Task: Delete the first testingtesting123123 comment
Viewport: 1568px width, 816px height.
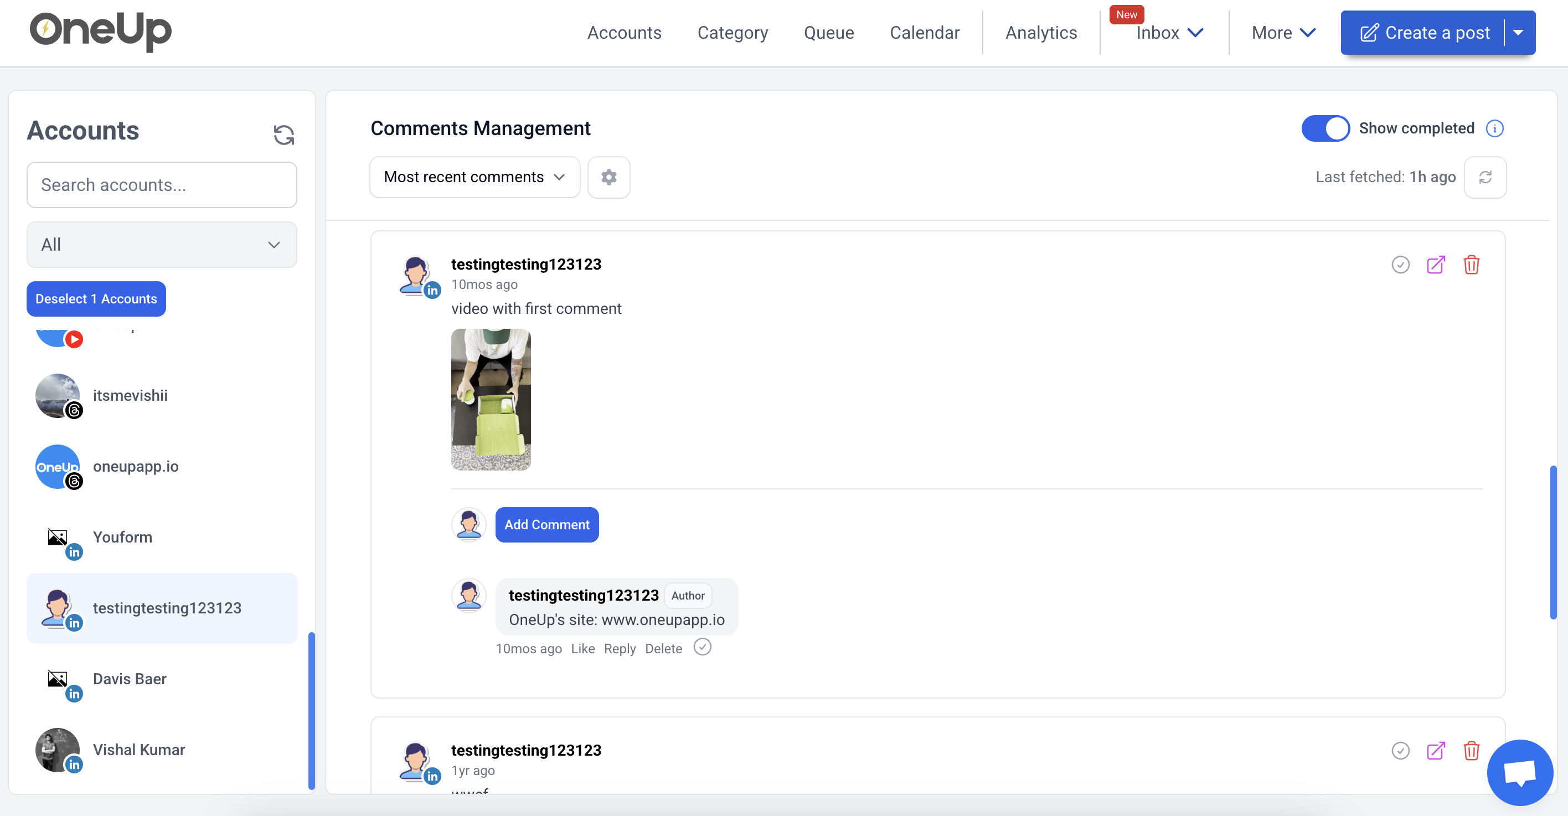Action: [x=1472, y=265]
